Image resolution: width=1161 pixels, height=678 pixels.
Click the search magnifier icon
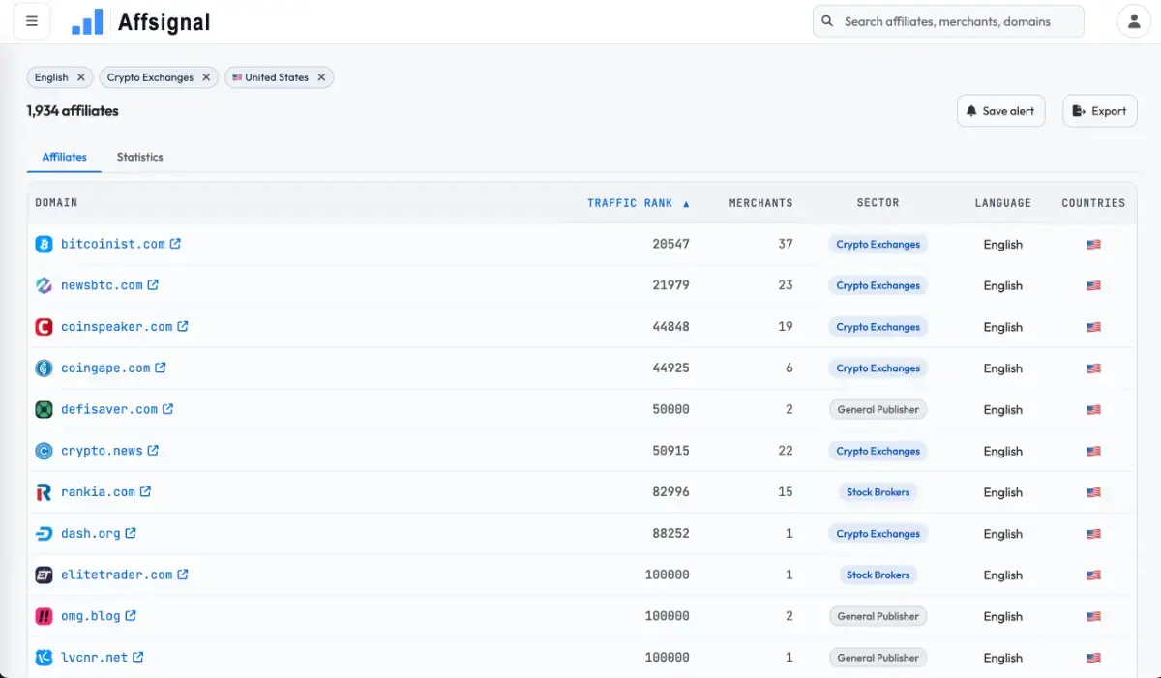point(827,21)
